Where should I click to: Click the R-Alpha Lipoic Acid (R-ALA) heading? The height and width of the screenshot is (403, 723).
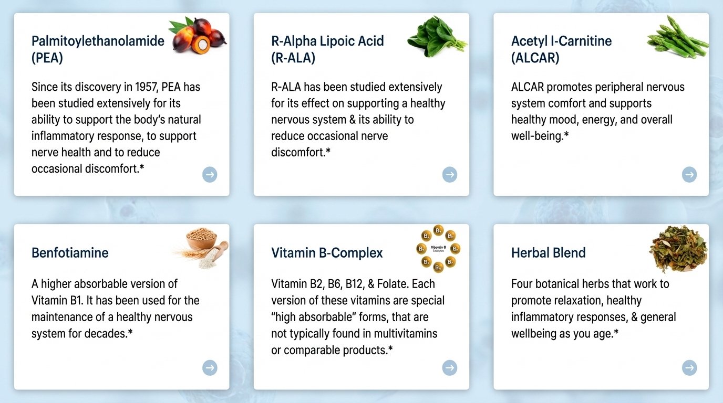327,49
